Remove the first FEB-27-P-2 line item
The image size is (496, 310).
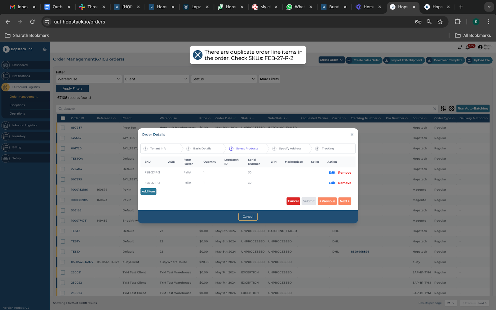click(x=344, y=173)
